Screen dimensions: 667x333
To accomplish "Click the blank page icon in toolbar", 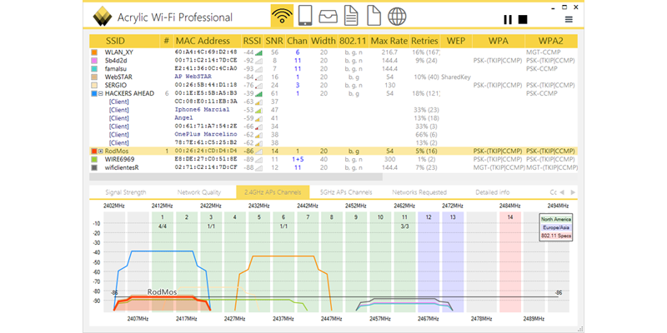I will pyautogui.click(x=374, y=17).
